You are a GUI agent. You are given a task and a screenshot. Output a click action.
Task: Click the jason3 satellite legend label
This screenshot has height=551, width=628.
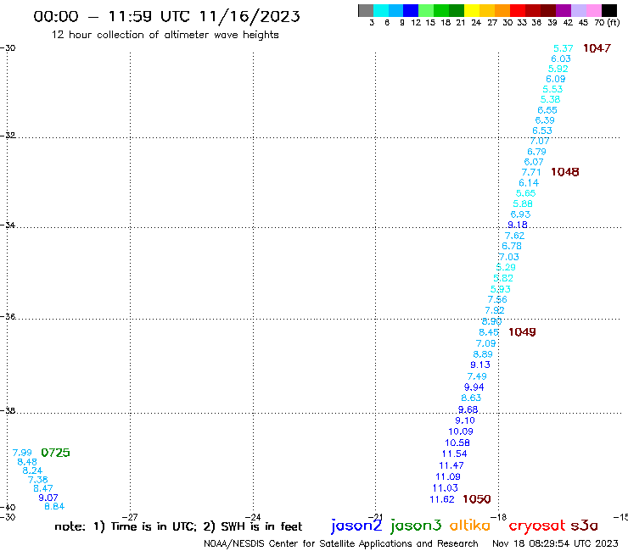coord(416,526)
